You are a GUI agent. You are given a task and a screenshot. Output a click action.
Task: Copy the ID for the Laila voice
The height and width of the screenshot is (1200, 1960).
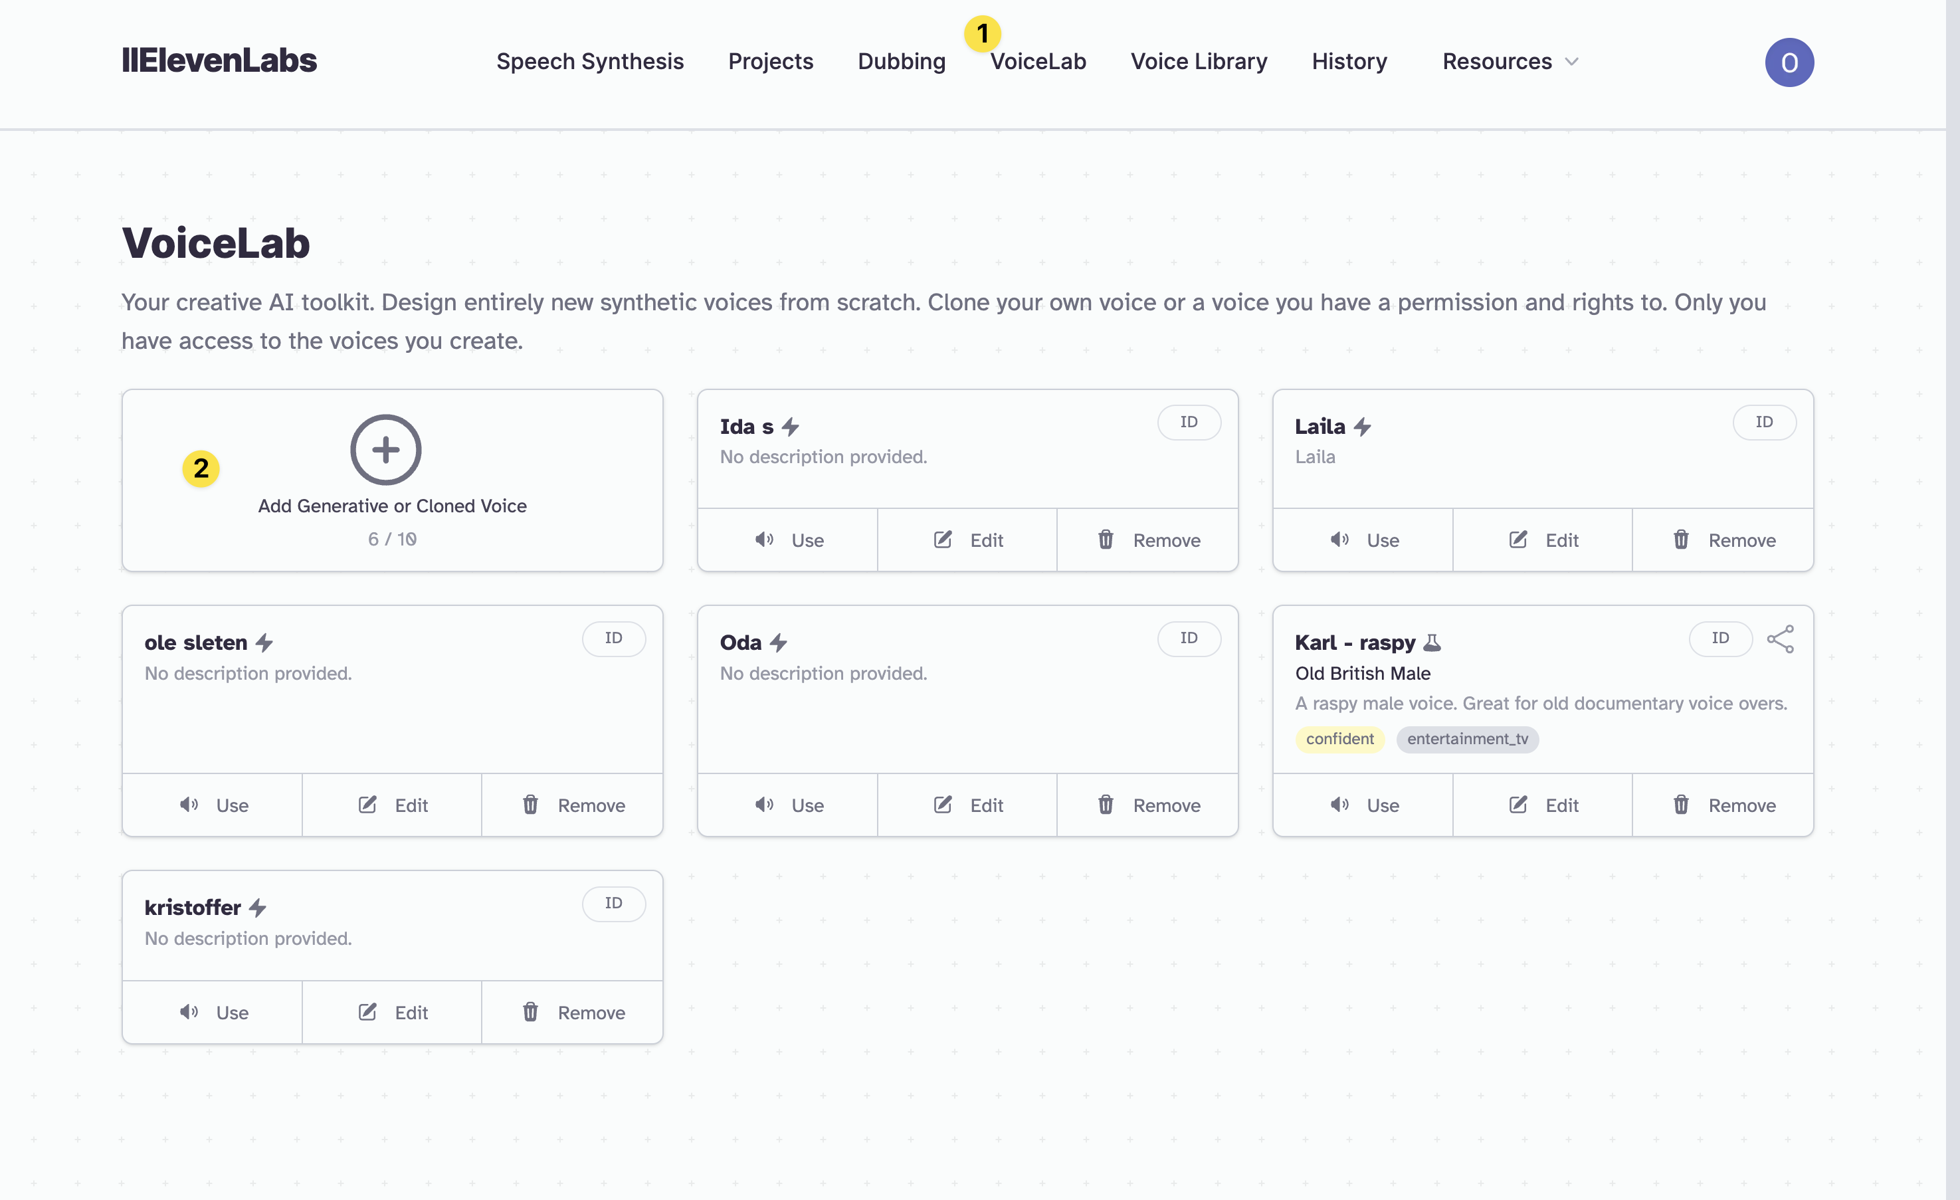(x=1763, y=423)
